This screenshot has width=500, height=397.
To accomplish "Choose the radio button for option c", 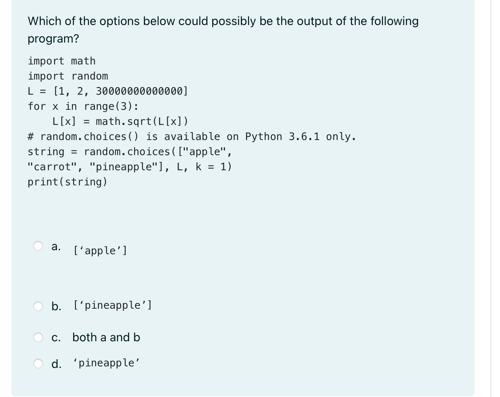I will pyautogui.click(x=38, y=337).
